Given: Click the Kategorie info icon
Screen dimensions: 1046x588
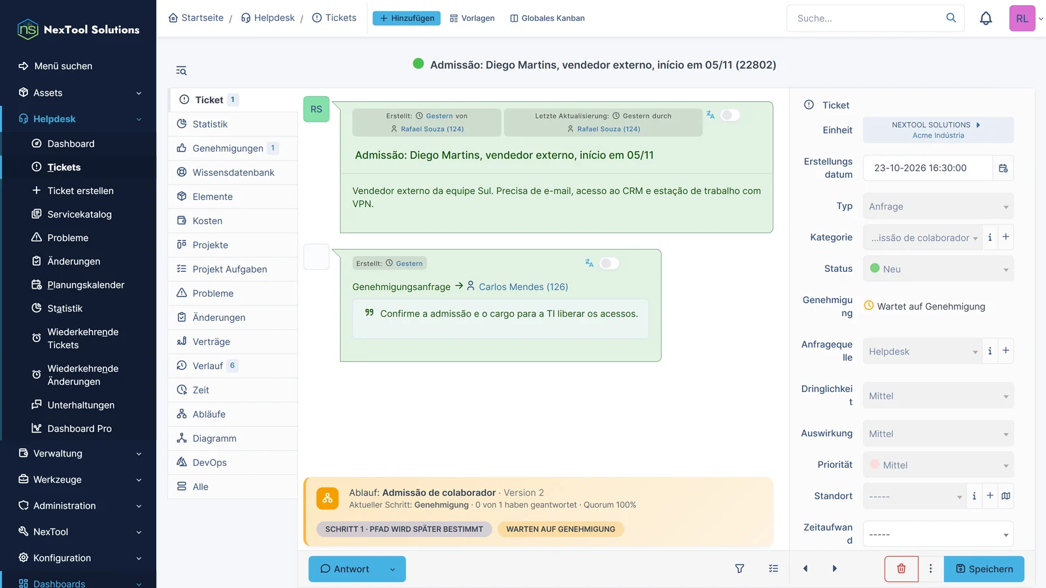Looking at the screenshot, I should [x=990, y=237].
